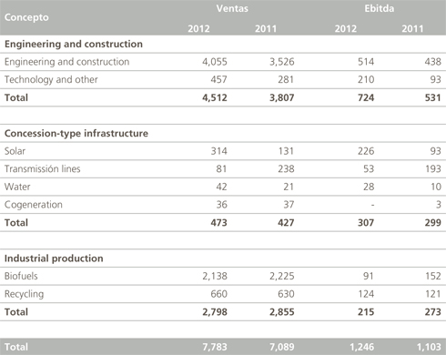The width and height of the screenshot is (446, 355).
Task: Click the Engineering and construction section heading
Action: (74, 44)
